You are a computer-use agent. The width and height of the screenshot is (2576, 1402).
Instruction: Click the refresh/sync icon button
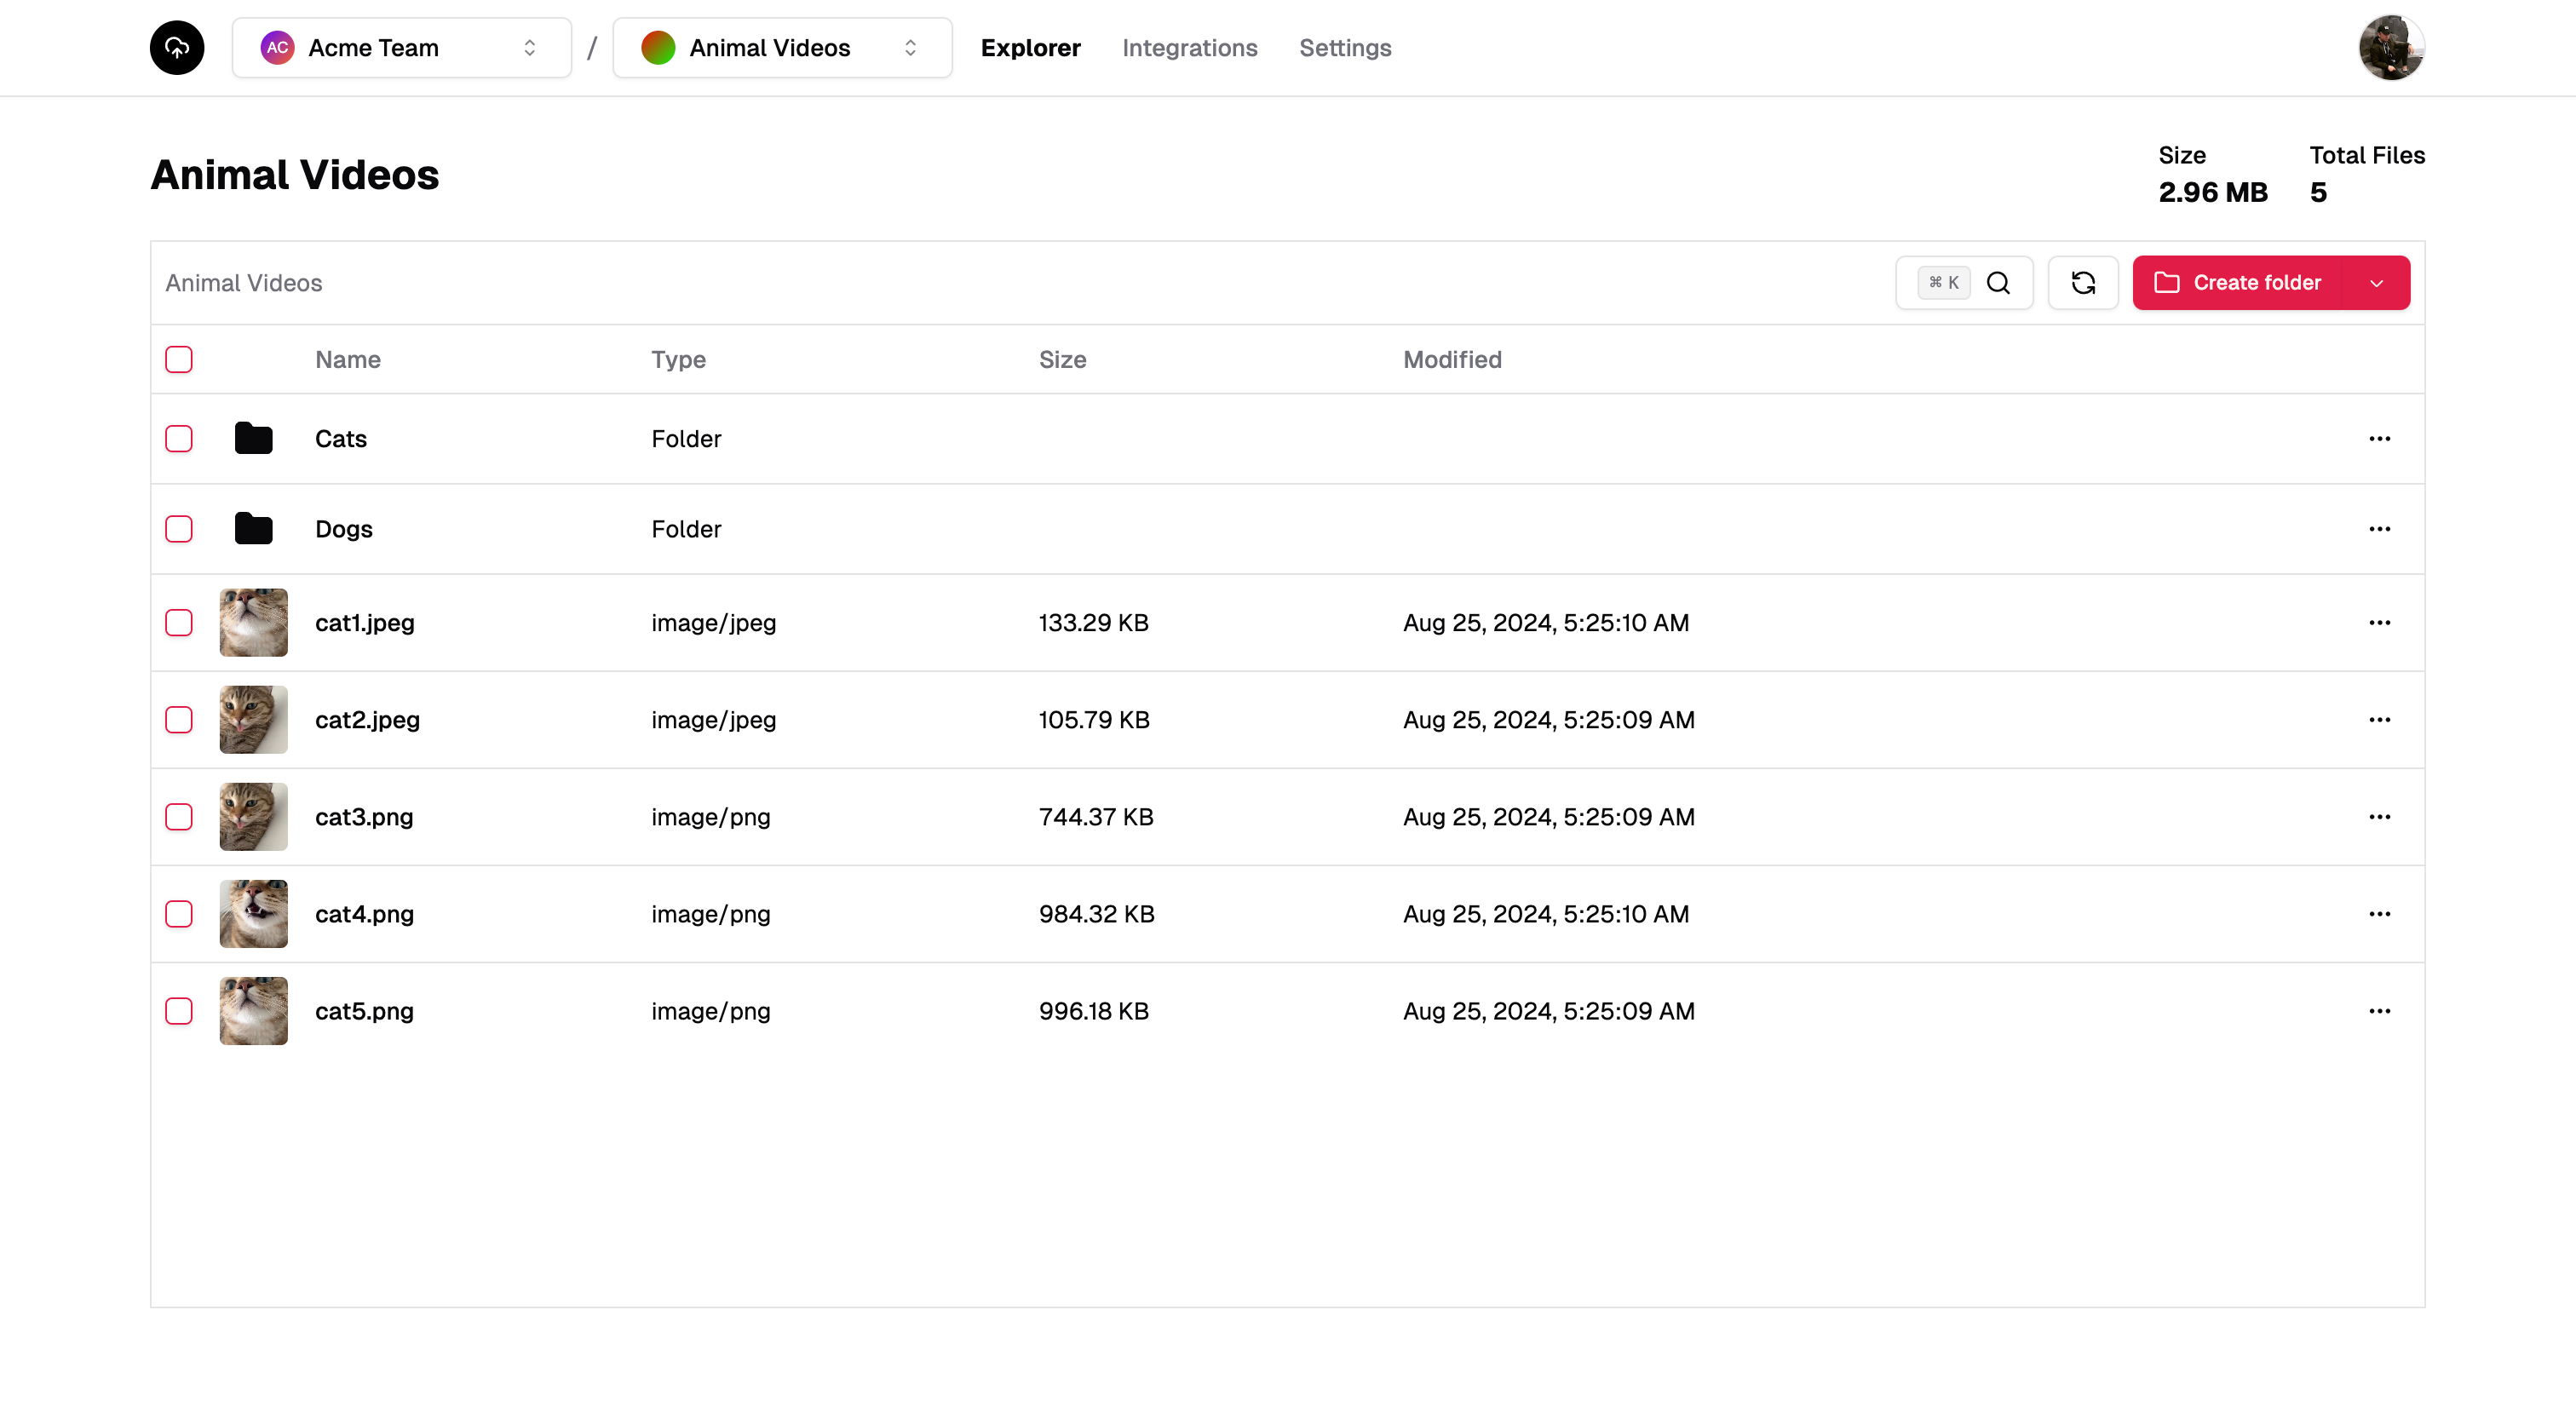pos(2082,283)
